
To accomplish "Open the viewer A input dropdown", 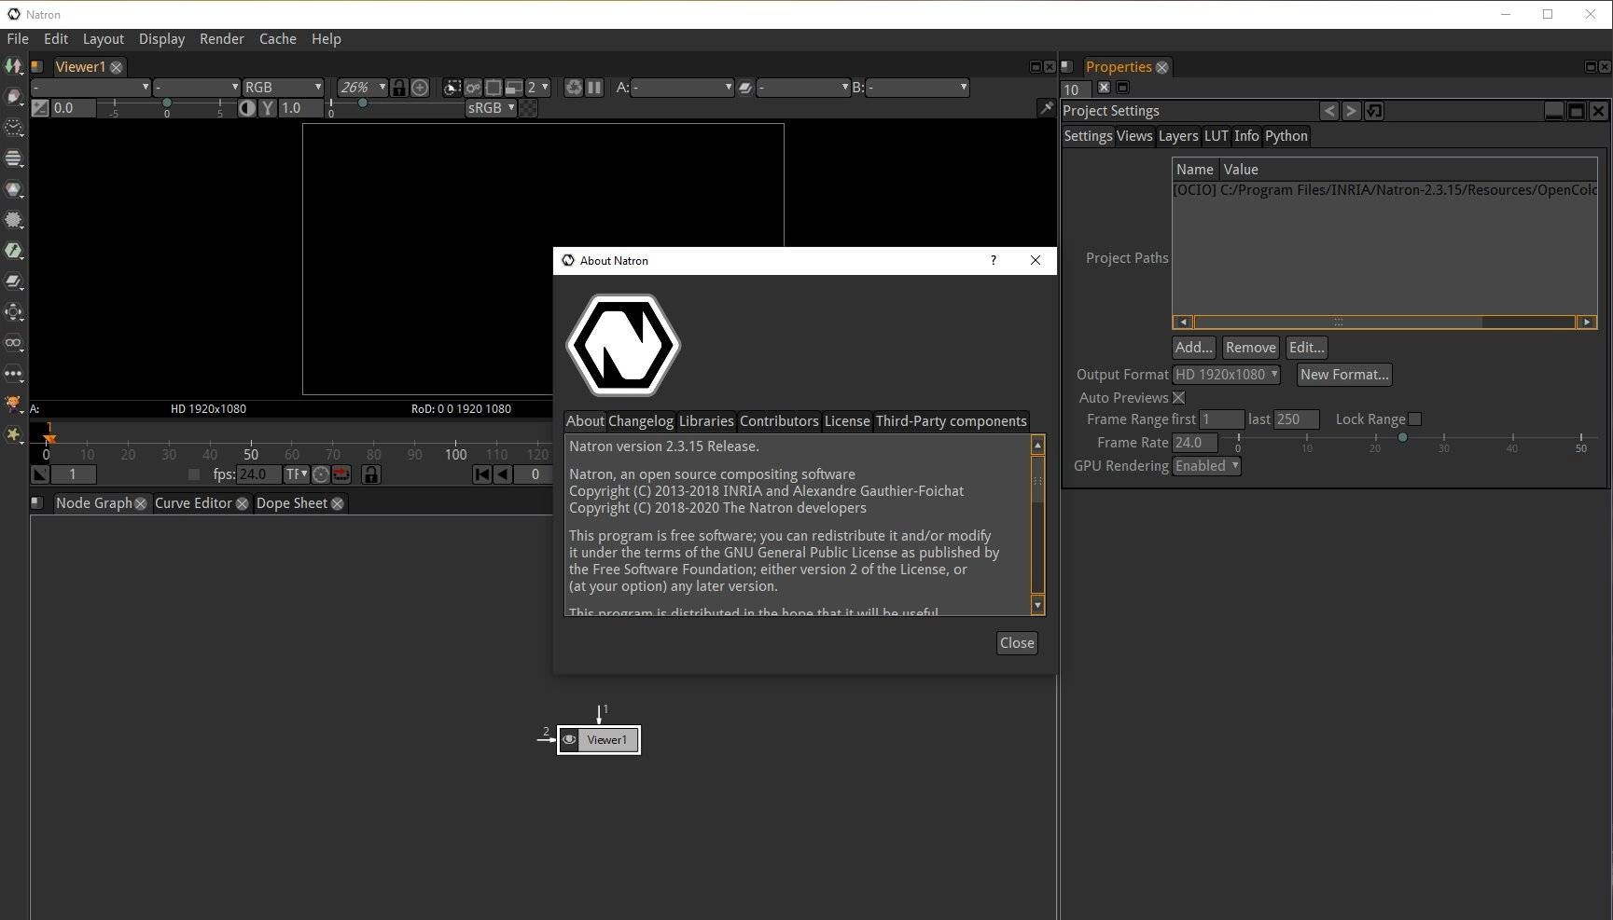I will pos(683,88).
